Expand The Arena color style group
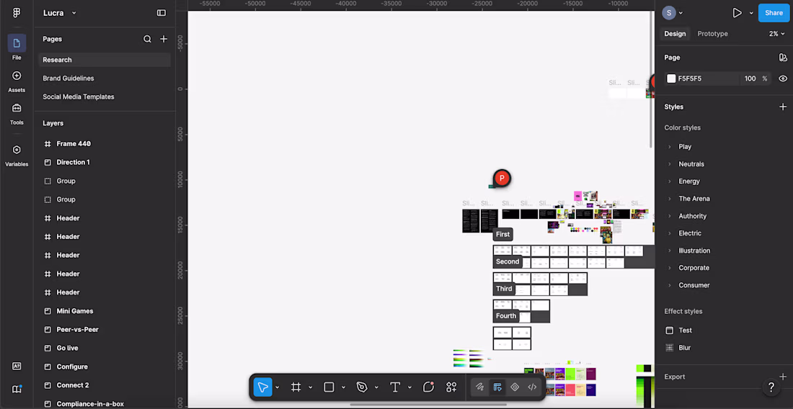Screen dimensions: 793x409 pyautogui.click(x=670, y=199)
